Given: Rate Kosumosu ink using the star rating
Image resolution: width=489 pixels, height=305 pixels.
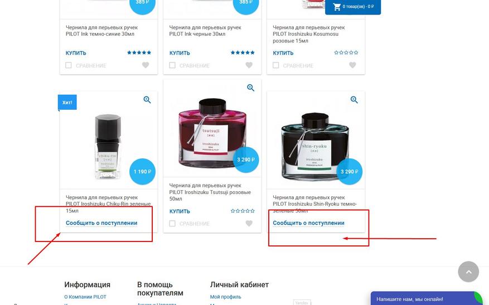Looking at the screenshot, I should click(346, 53).
